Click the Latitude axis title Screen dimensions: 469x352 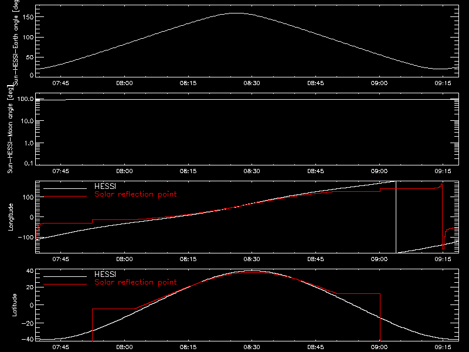14,305
